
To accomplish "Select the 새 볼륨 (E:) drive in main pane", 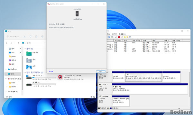I will pyautogui.click(x=41, y=84).
